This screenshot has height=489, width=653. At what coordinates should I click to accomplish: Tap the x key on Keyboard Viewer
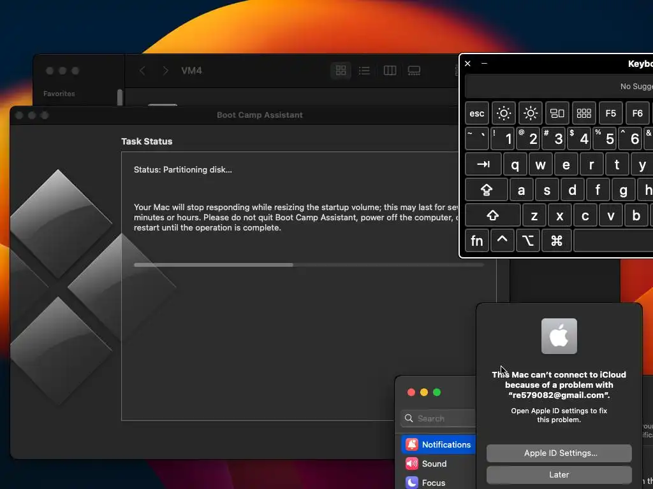pos(560,215)
